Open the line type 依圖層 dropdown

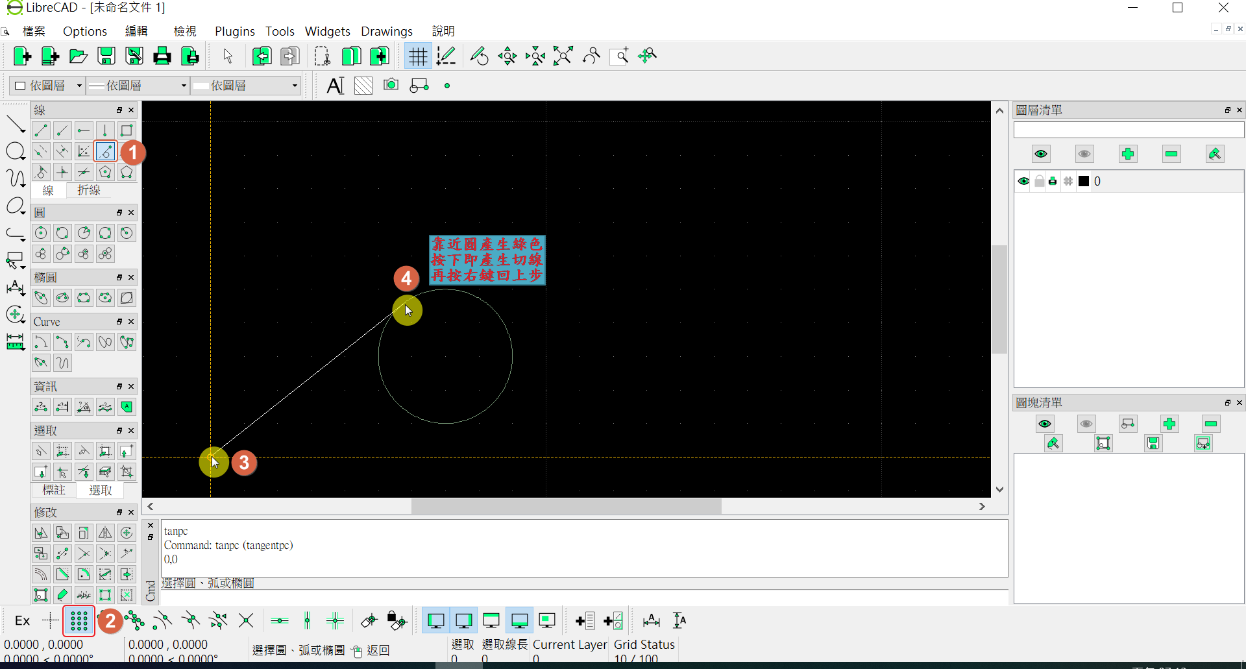pyautogui.click(x=246, y=86)
